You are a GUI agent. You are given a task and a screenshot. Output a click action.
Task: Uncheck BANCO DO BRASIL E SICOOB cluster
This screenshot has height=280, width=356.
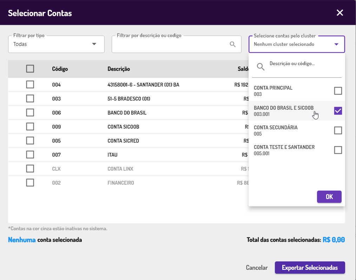tap(338, 111)
